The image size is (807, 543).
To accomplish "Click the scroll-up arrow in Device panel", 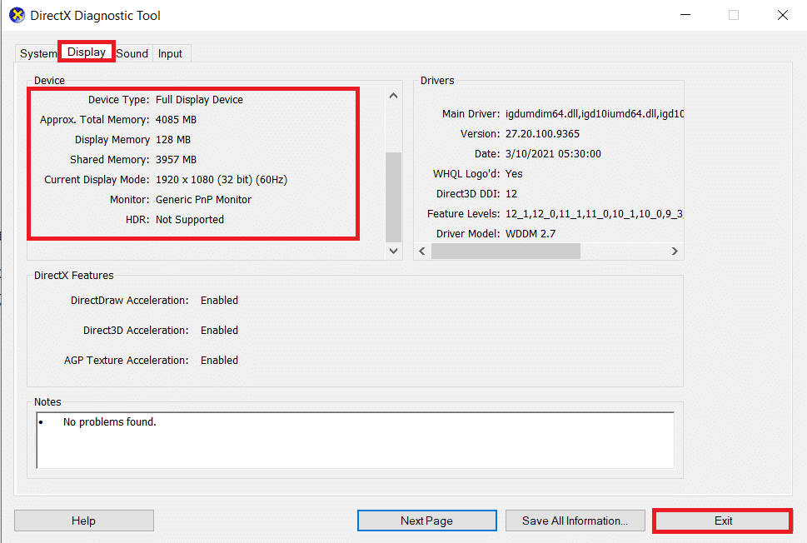I will pyautogui.click(x=392, y=95).
